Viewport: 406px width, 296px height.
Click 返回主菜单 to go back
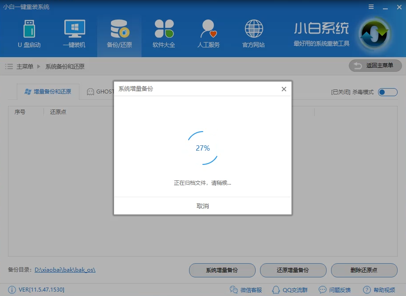click(375, 66)
